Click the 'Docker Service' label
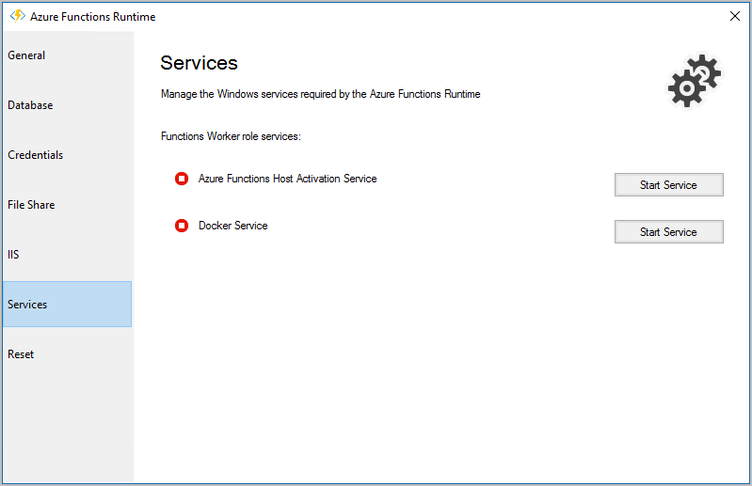The image size is (752, 486). point(233,226)
